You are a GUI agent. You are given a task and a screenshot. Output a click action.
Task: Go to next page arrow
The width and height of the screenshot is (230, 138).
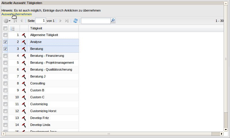click(x=61, y=21)
